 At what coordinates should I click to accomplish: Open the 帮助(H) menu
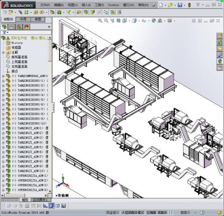(143, 5)
